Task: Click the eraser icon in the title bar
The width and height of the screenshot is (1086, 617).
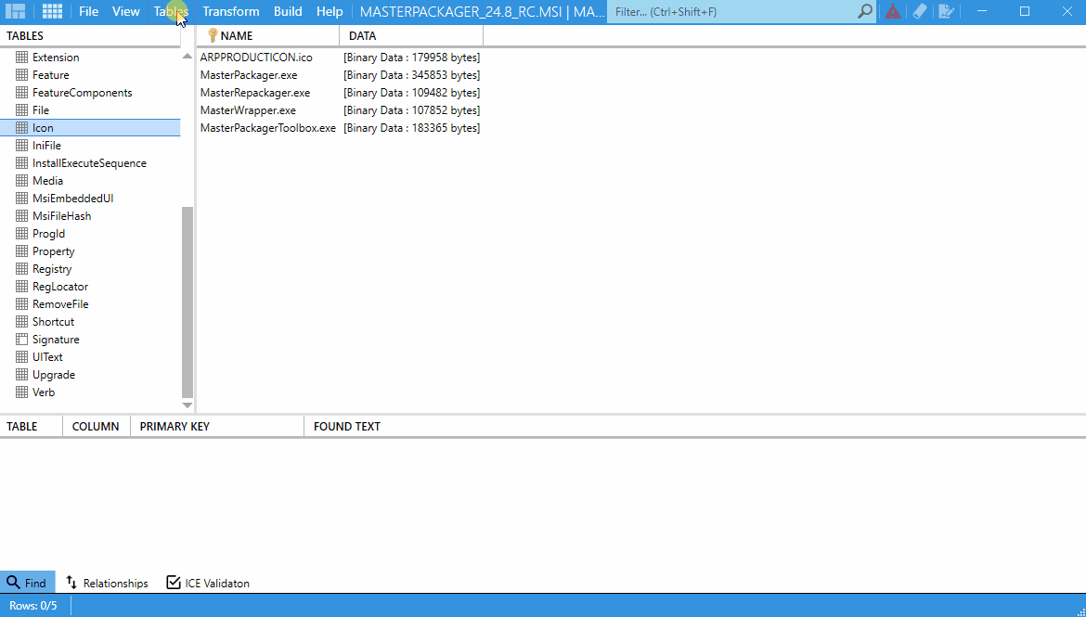Action: coord(919,12)
